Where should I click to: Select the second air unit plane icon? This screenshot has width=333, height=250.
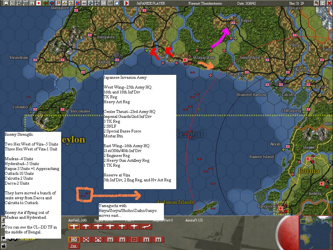click(86, 227)
